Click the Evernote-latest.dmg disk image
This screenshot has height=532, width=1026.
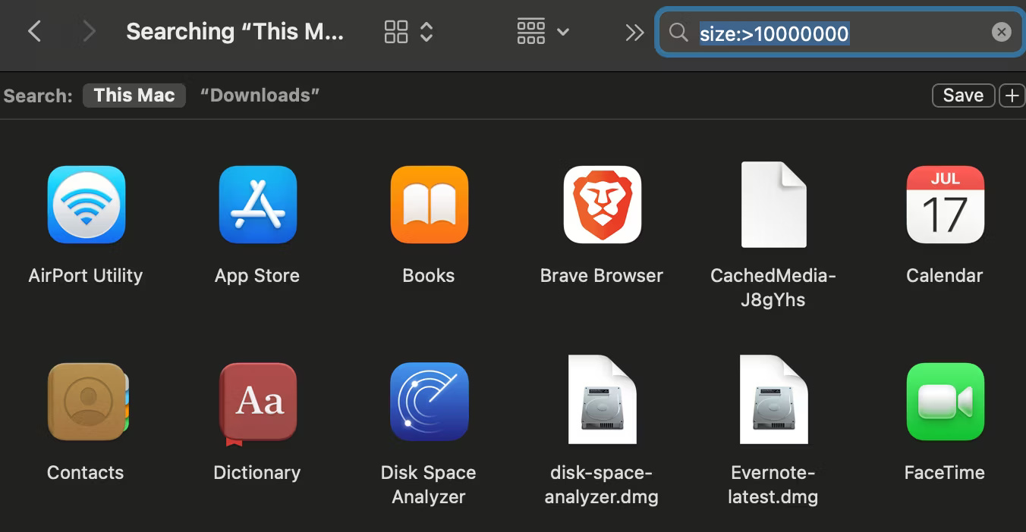[x=773, y=400]
